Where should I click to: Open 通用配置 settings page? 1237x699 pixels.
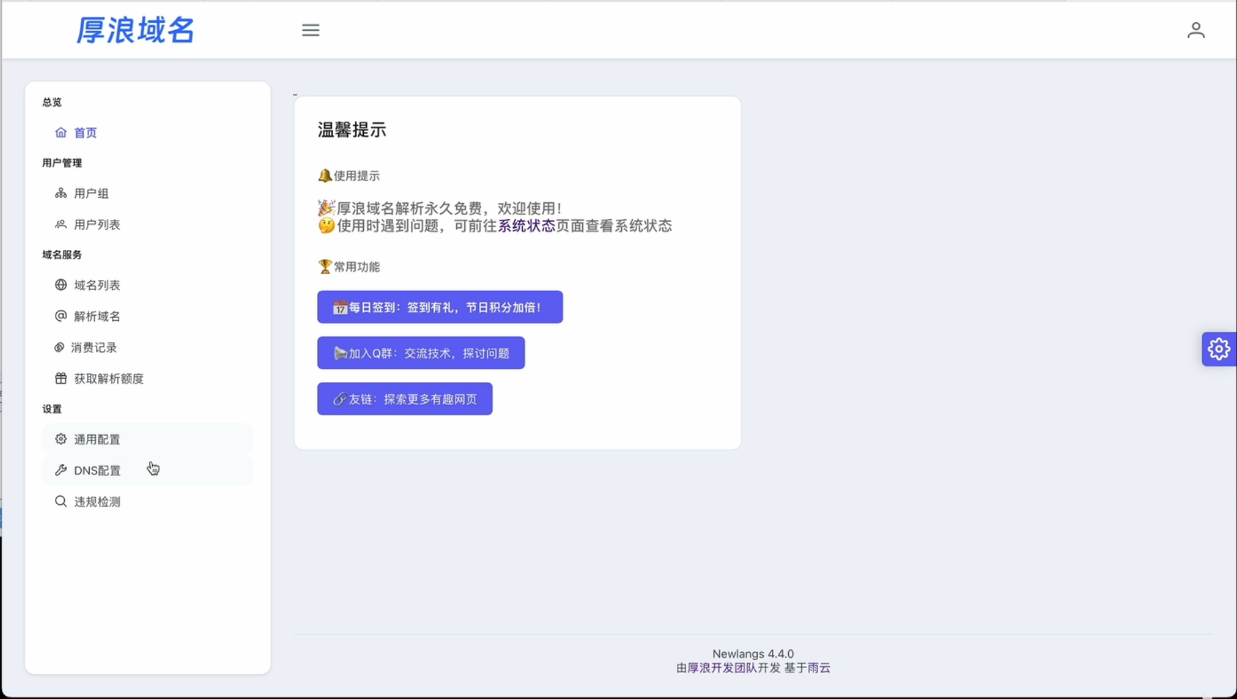pyautogui.click(x=147, y=440)
